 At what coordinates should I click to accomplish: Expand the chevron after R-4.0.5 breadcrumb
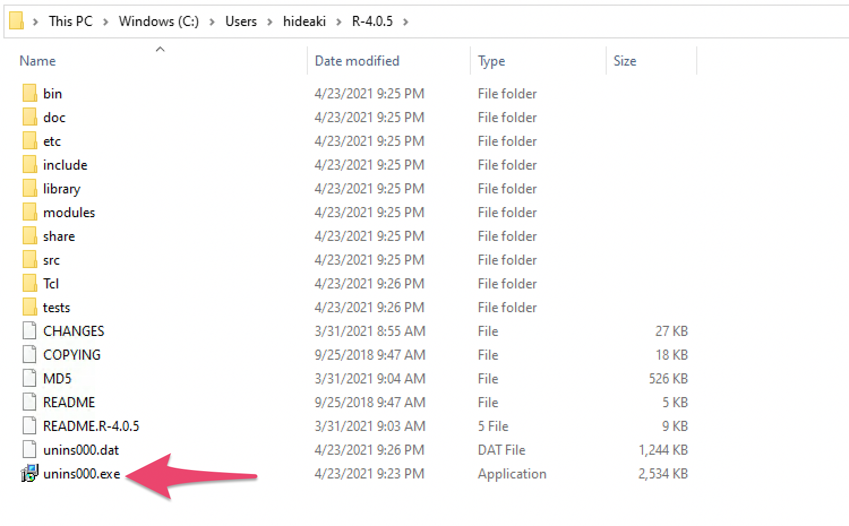(x=405, y=21)
